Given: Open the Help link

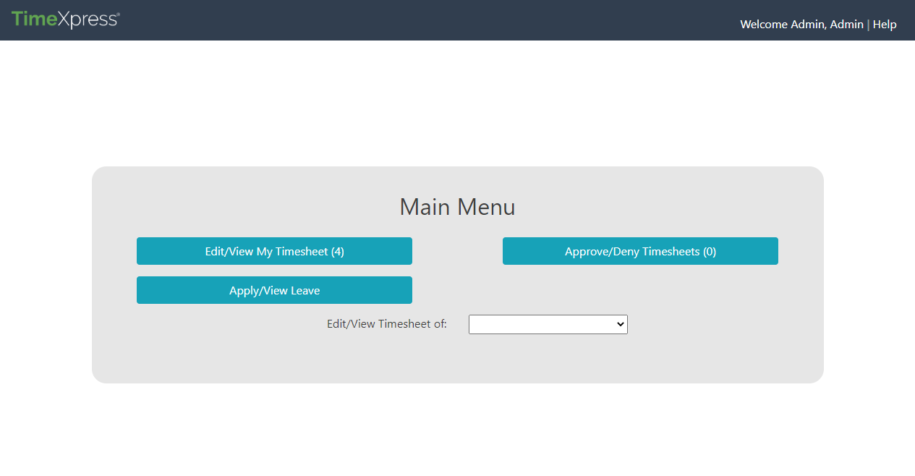Looking at the screenshot, I should [x=885, y=25].
